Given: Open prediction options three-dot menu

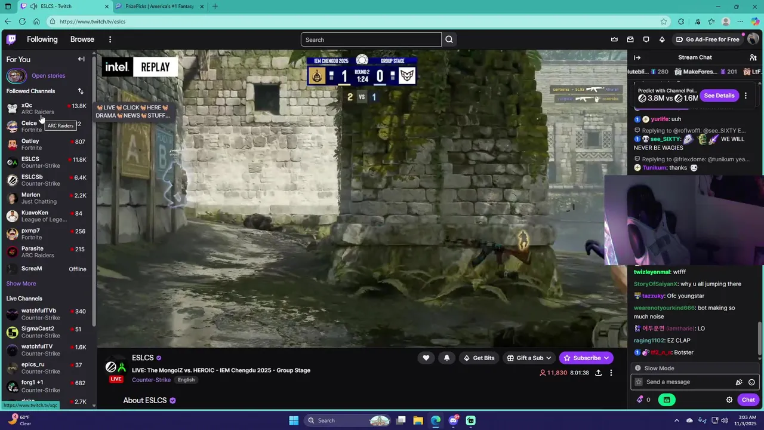Looking at the screenshot, I should 745,96.
